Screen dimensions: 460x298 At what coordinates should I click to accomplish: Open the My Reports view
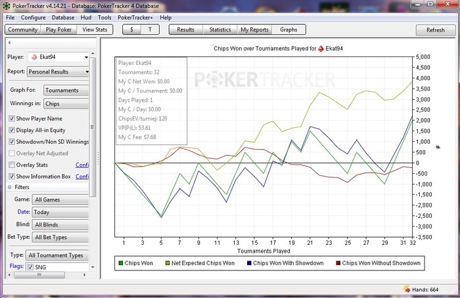click(x=254, y=30)
